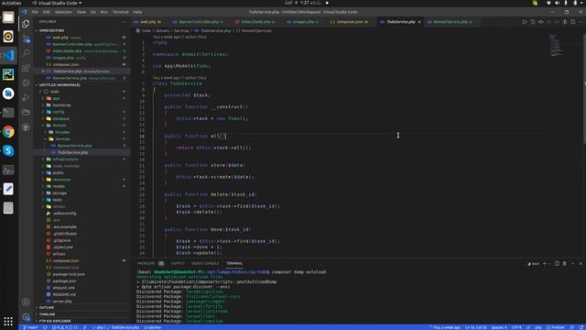The height and width of the screenshot is (330, 586).
Task: Open the Explorer view in the activity bar
Action: 26,24
